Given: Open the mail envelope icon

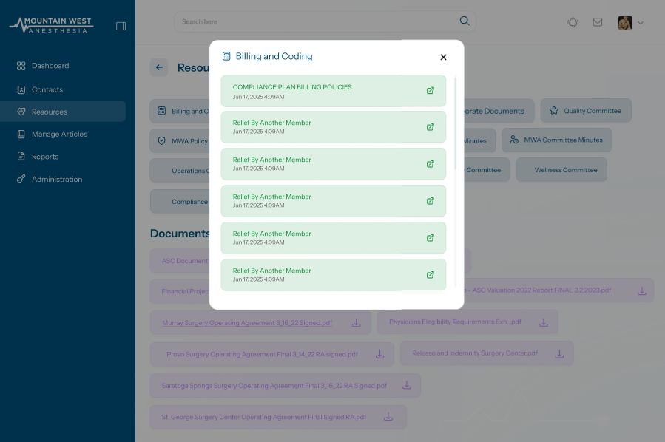Looking at the screenshot, I should pyautogui.click(x=597, y=22).
